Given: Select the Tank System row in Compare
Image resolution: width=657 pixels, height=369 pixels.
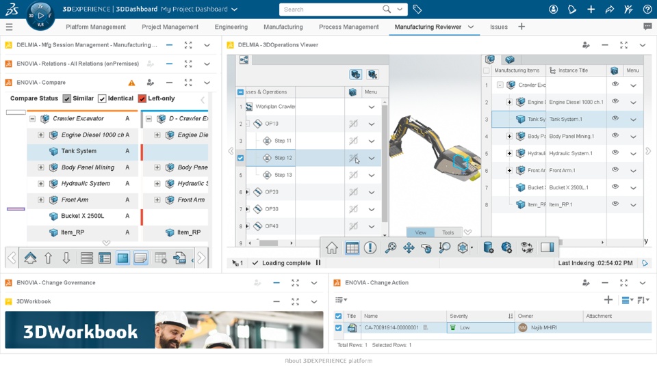Looking at the screenshot, I should (x=83, y=151).
